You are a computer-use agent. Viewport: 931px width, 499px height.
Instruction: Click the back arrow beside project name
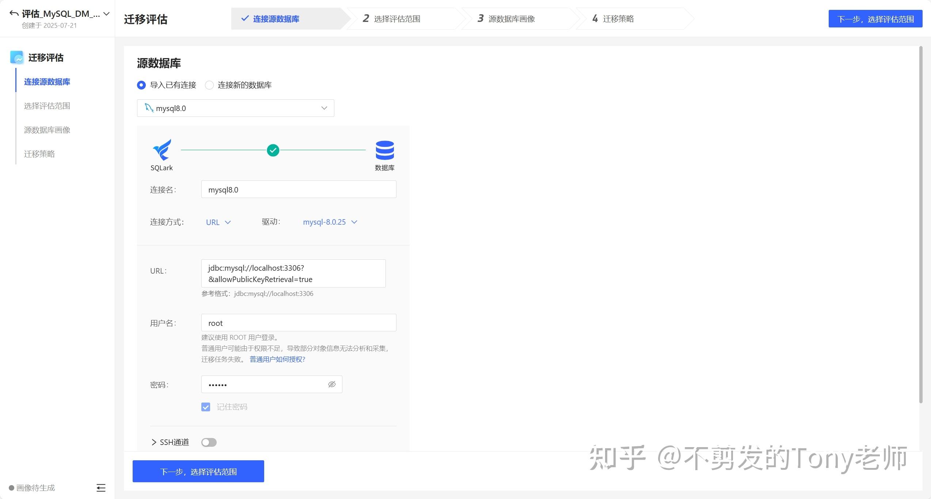click(14, 14)
